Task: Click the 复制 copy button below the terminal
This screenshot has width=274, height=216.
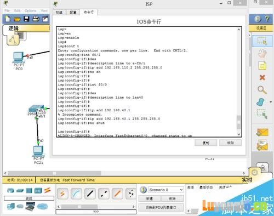Action: tap(206, 143)
